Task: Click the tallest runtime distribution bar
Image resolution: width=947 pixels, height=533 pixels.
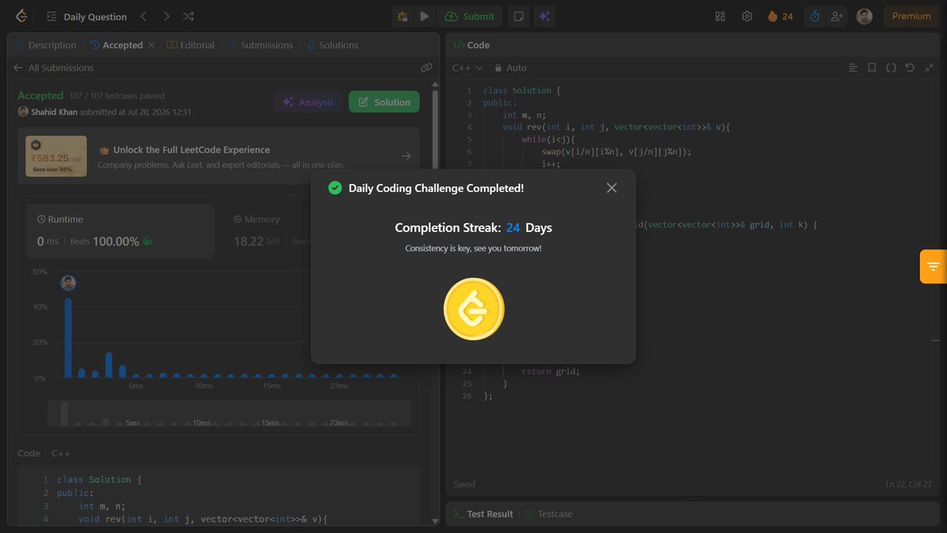Action: coord(68,338)
